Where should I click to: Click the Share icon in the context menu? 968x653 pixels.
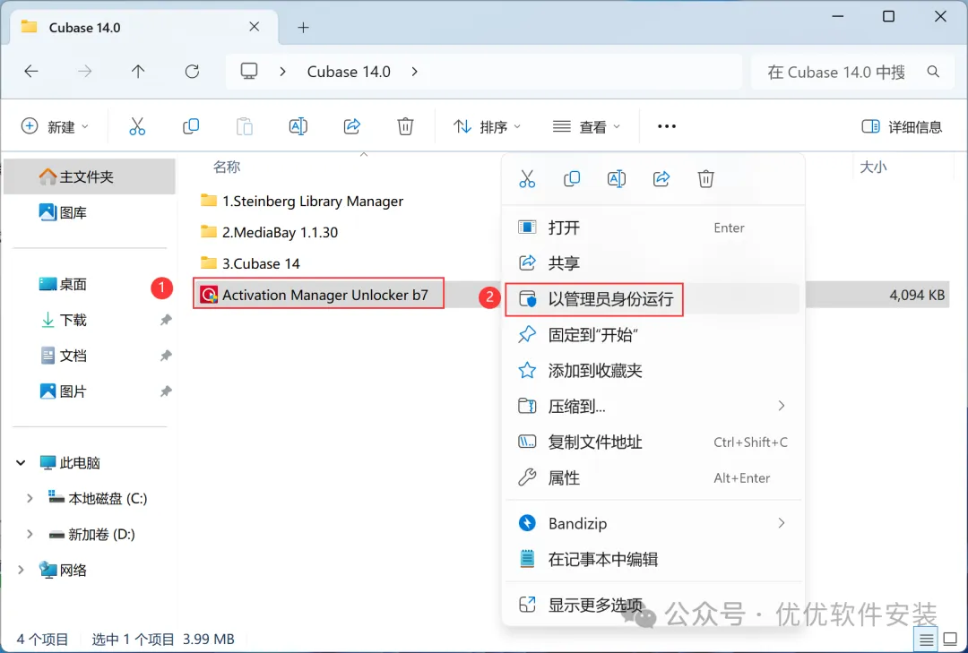661,179
